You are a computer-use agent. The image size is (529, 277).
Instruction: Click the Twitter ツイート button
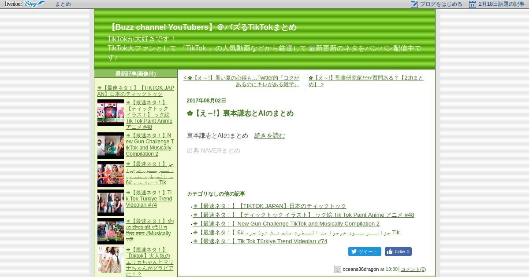pyautogui.click(x=365, y=251)
